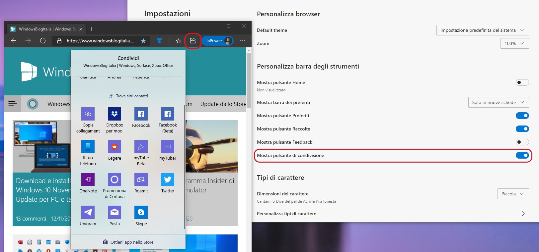Toggle Mostra pulsante Preferiti switch

coord(522,116)
